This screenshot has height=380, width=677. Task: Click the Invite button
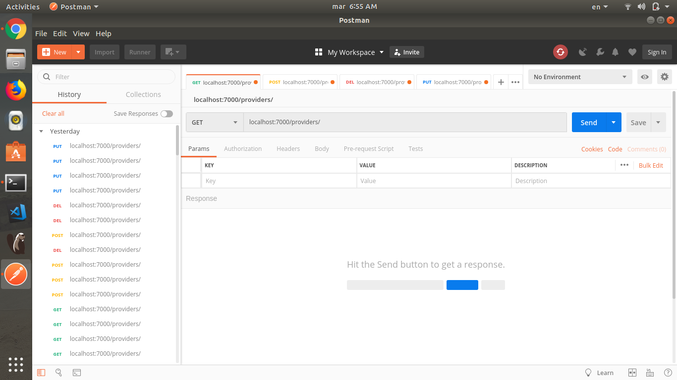coord(407,52)
